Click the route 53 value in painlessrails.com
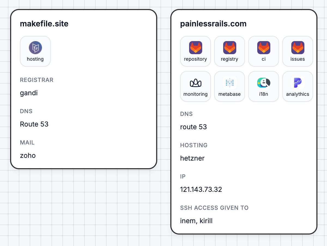 tap(193, 127)
